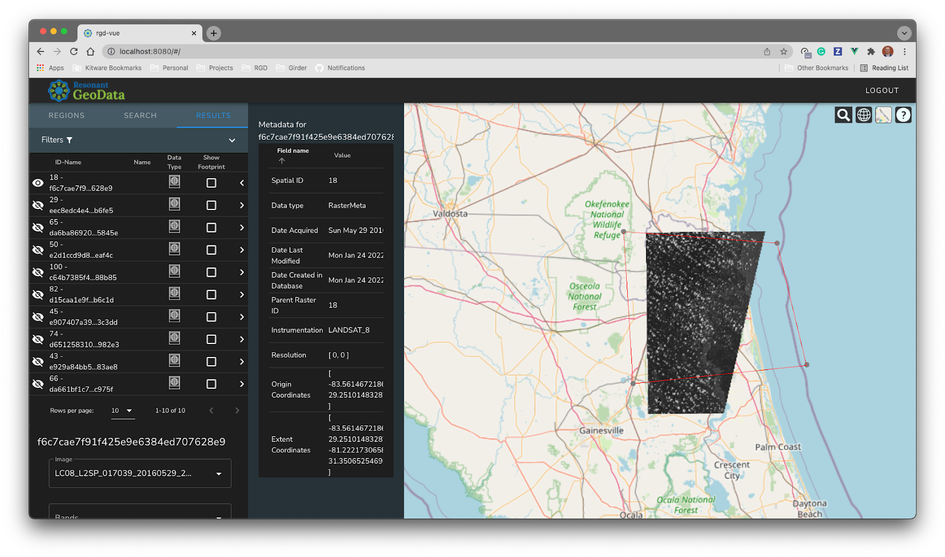The height and width of the screenshot is (557, 945).
Task: Switch to the REGIONS tab
Action: click(x=66, y=116)
